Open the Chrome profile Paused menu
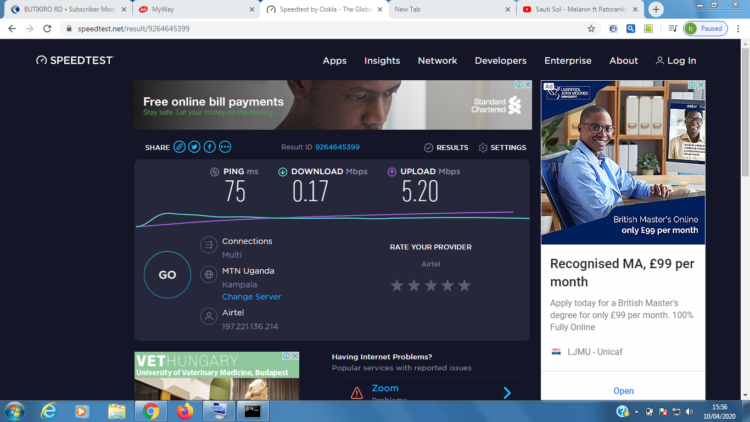Viewport: 750px width, 422px height. (x=706, y=29)
